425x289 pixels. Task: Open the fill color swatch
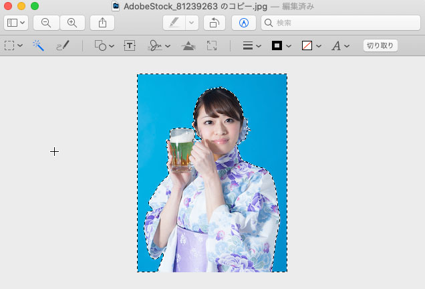click(x=311, y=45)
